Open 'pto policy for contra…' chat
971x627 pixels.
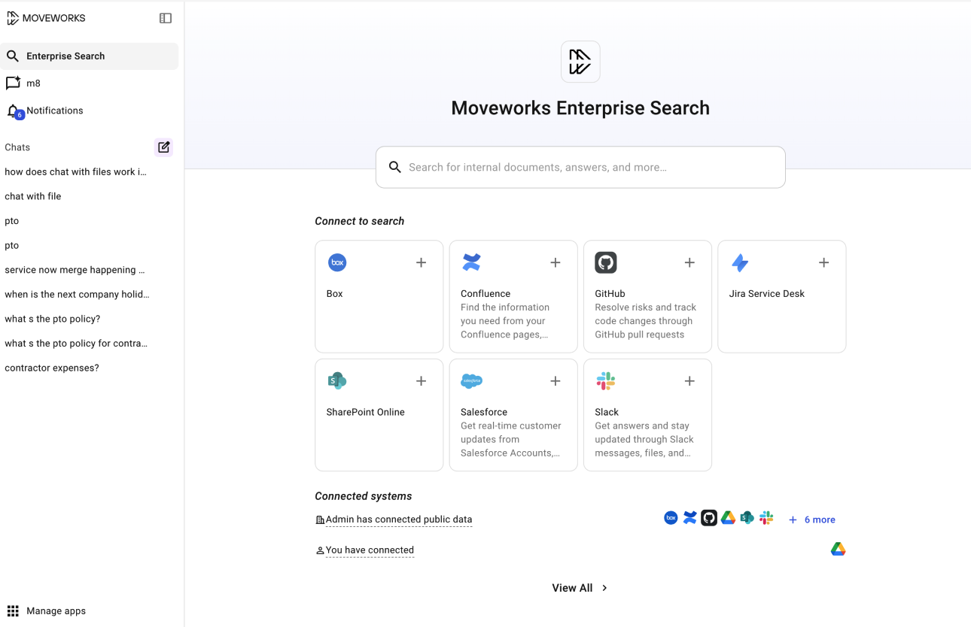[76, 344]
